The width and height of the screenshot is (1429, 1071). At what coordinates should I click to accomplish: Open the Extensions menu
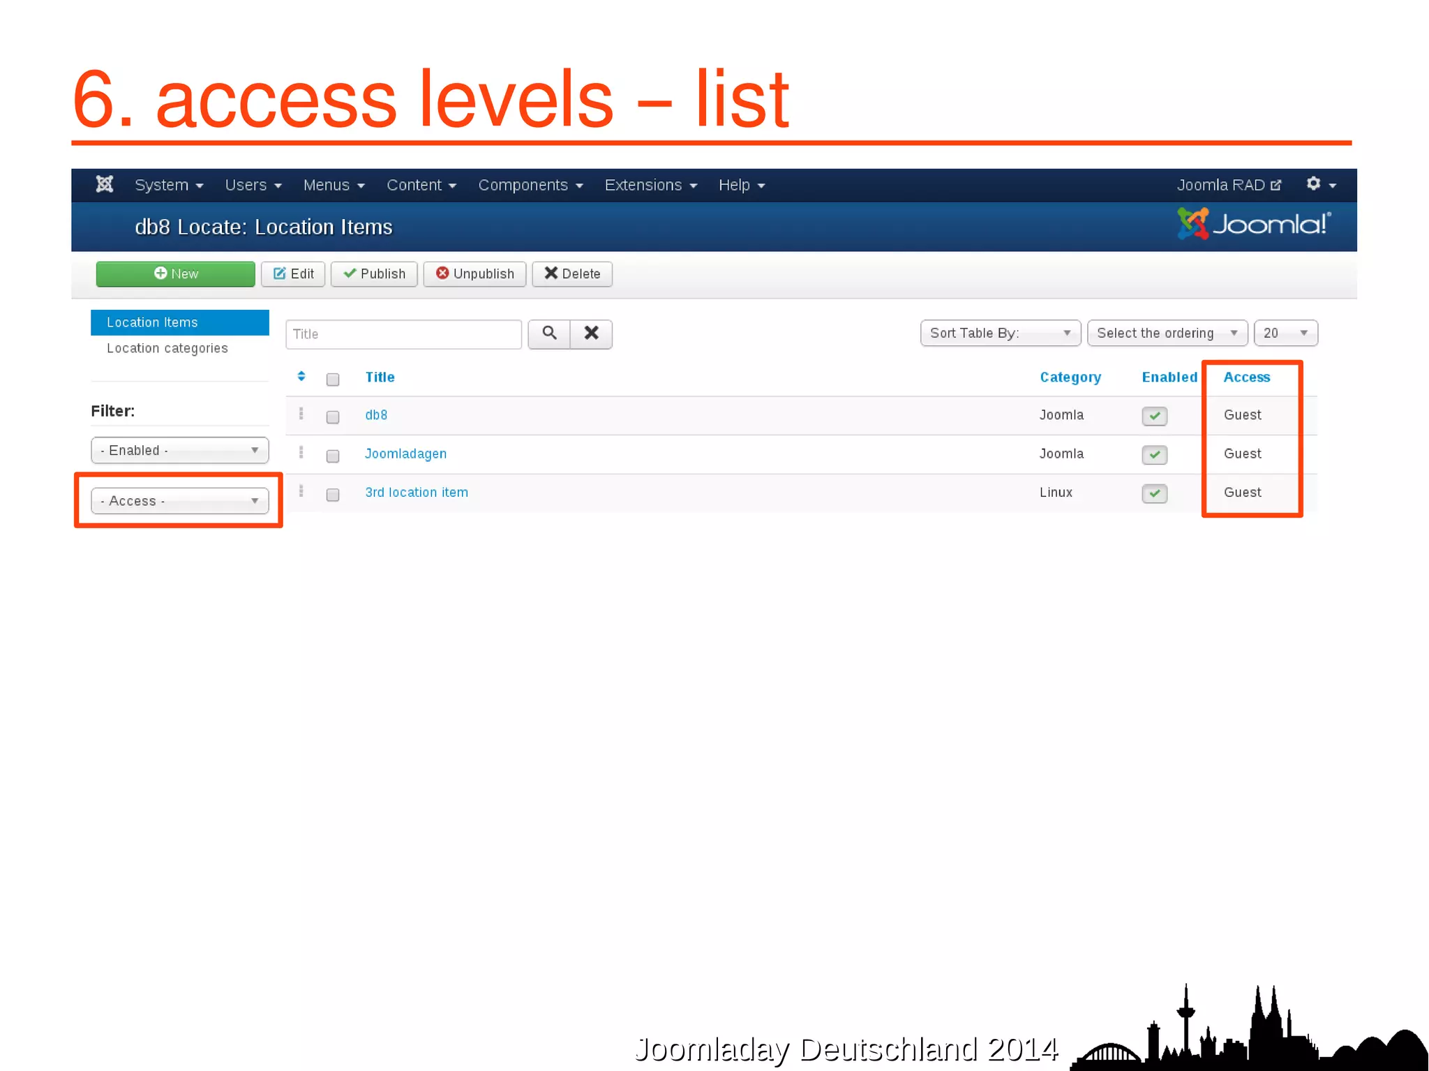[x=651, y=185]
